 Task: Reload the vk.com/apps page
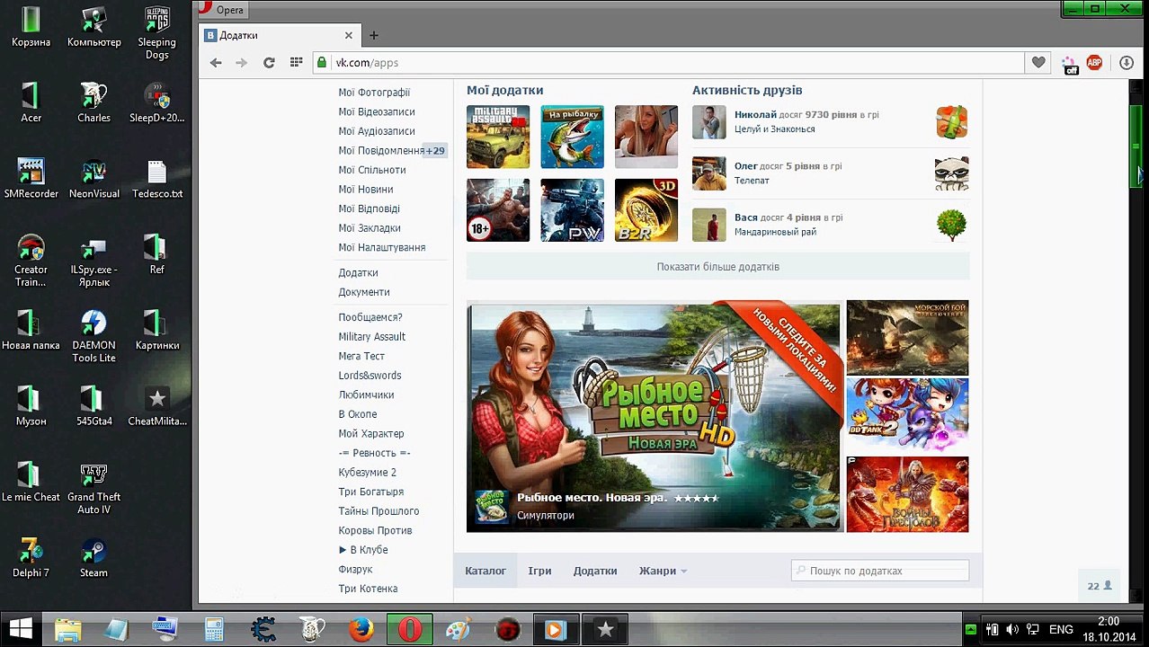point(268,63)
